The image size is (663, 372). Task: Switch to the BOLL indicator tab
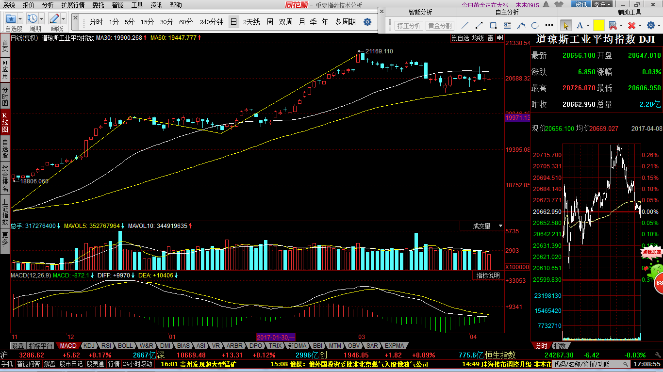click(x=125, y=346)
